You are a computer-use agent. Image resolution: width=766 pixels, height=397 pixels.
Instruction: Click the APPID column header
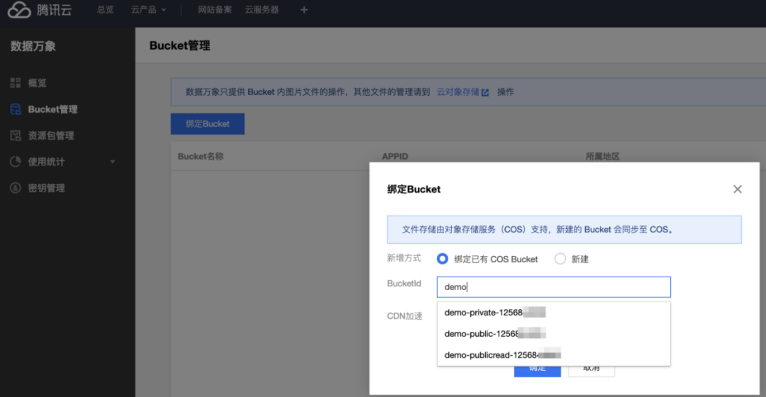tap(395, 157)
